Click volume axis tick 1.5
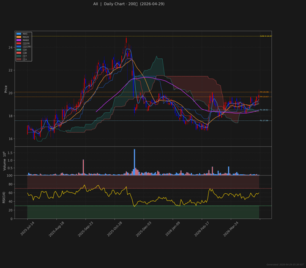Viewport: 306px width, 268px height. click(10, 153)
